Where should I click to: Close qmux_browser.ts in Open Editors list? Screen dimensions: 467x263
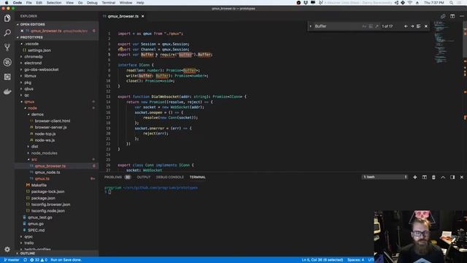(22, 31)
